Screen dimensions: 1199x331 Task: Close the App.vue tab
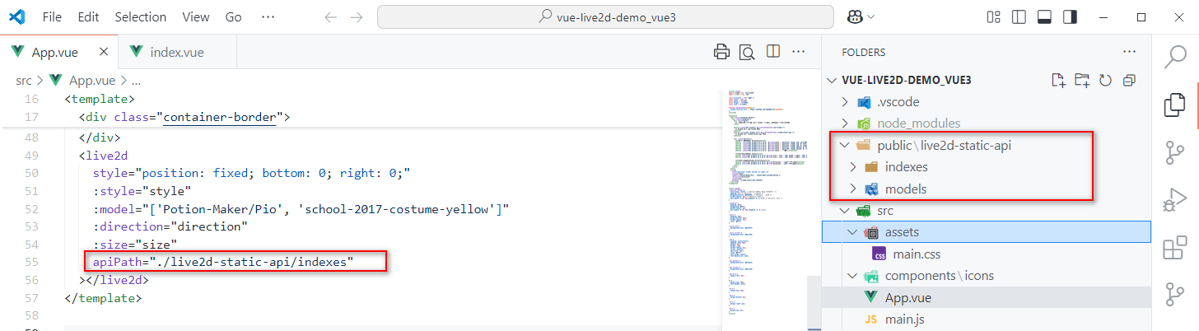point(104,52)
